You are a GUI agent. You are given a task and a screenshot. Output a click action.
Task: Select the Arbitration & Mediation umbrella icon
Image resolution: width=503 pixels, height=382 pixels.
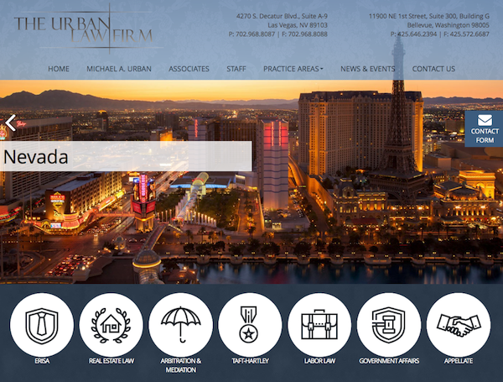tap(180, 325)
